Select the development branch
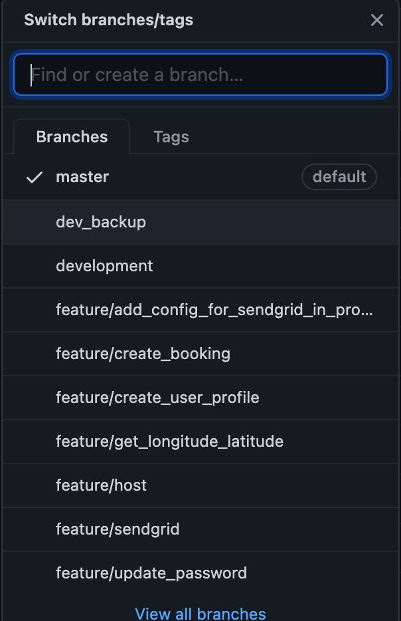Viewport: 401px width, 621px height. point(200,266)
